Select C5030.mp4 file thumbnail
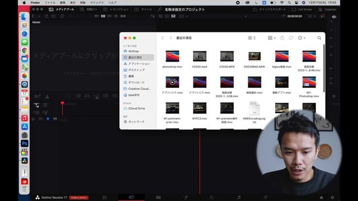This screenshot has height=201, width=358. point(200,56)
